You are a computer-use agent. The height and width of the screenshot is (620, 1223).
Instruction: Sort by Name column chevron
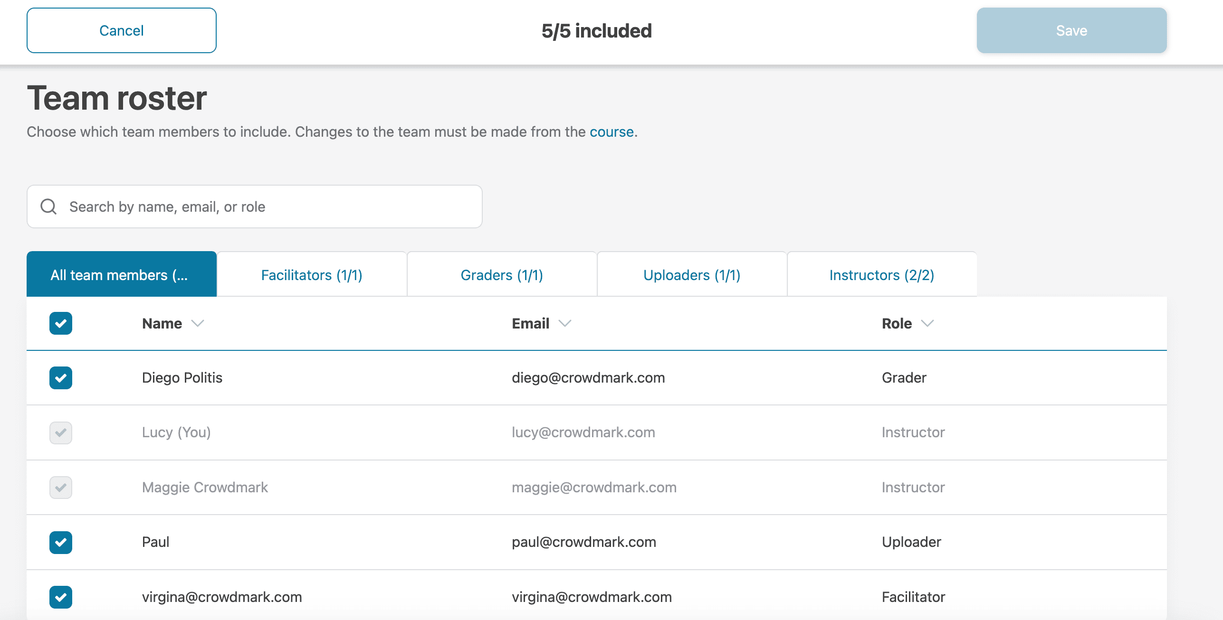pos(197,323)
